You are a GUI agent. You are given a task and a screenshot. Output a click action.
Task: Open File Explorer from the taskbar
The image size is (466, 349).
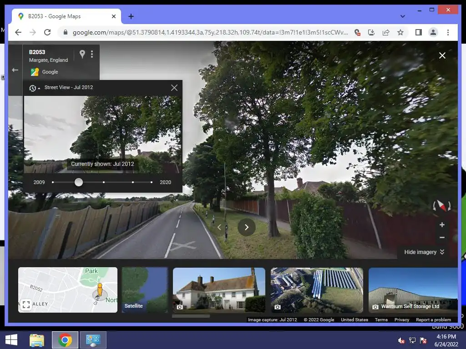(36, 340)
